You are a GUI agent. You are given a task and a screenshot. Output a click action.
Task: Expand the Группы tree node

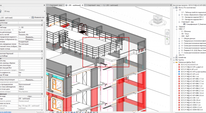[x=174, y=60]
